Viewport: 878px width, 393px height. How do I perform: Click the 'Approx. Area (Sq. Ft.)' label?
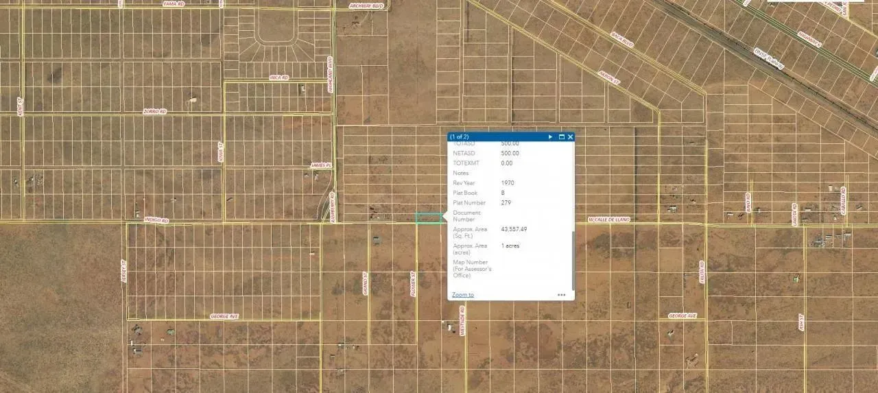point(470,233)
